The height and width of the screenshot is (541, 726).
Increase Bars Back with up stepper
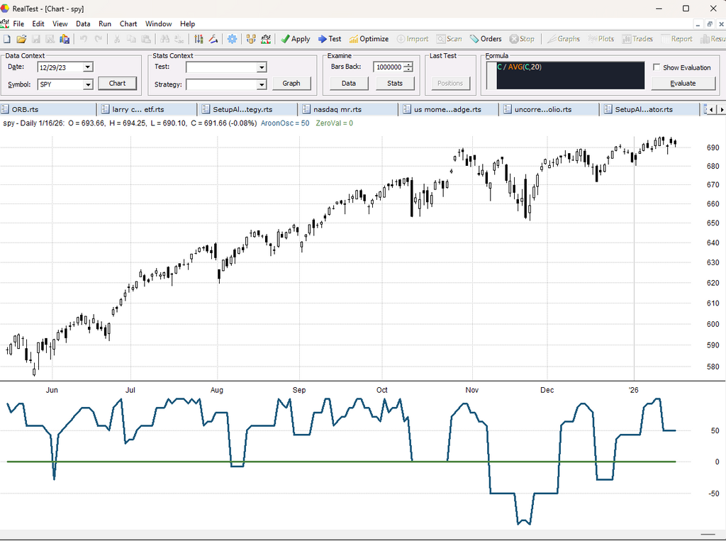[x=408, y=65]
